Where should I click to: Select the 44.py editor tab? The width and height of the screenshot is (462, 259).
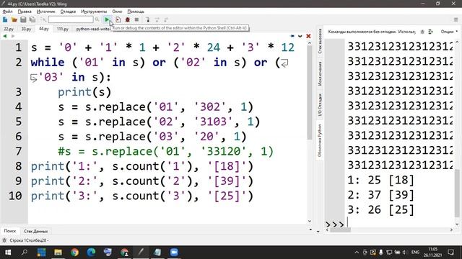pyautogui.click(x=44, y=29)
